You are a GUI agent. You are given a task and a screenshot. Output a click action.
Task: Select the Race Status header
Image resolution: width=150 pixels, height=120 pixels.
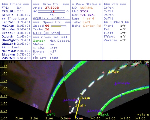(x=86, y=4)
